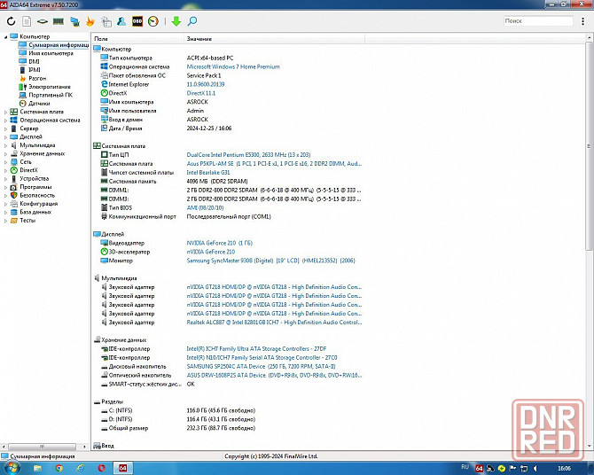Open the ASUS DRW-1608P2S ATA Device link

[274, 375]
